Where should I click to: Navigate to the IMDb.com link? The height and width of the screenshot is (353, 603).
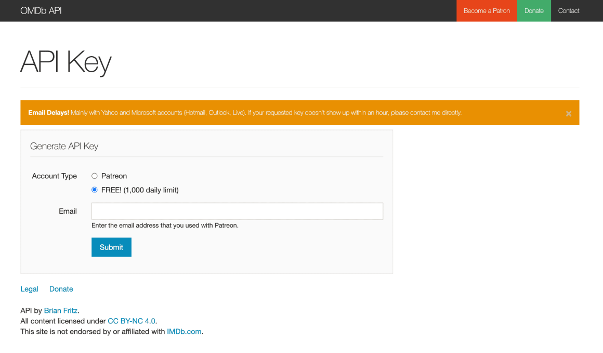184,332
